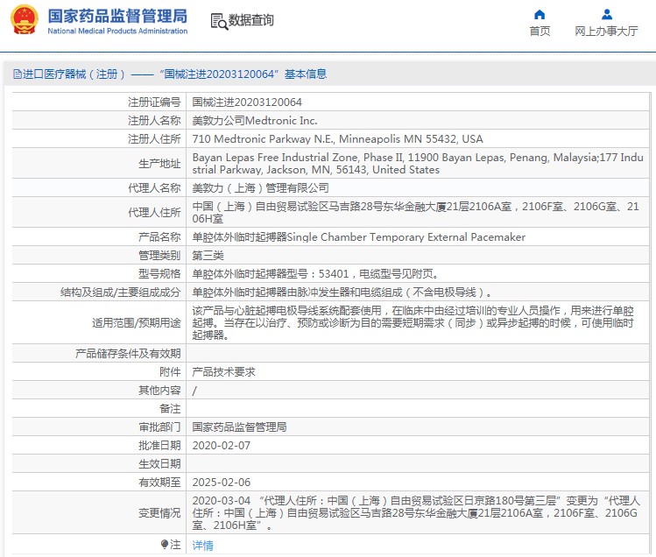The height and width of the screenshot is (557, 656).
Task: Click the registrant name 美敦力公司Medtronic Inc. cell
Action: coord(255,121)
